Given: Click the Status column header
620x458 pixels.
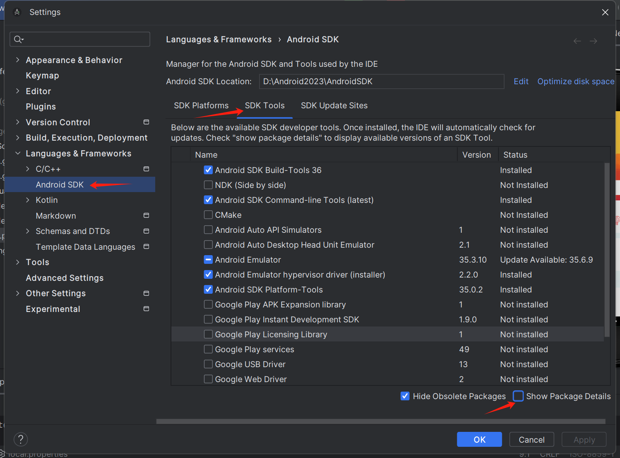Looking at the screenshot, I should click(554, 155).
